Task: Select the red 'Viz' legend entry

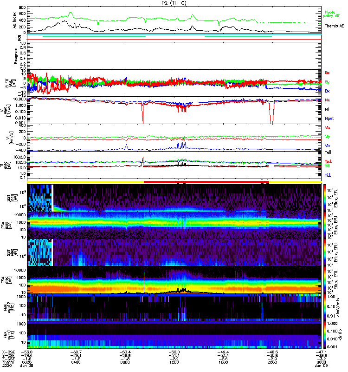Action: 327,127
